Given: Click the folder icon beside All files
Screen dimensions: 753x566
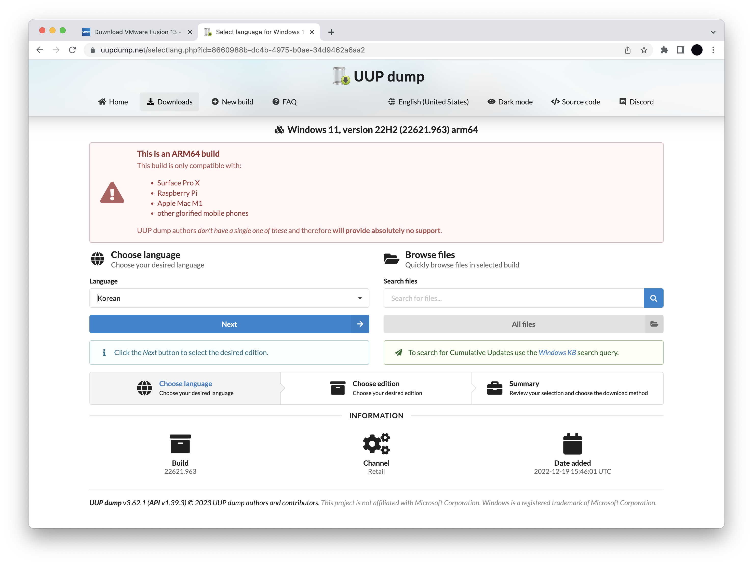Looking at the screenshot, I should (x=654, y=324).
